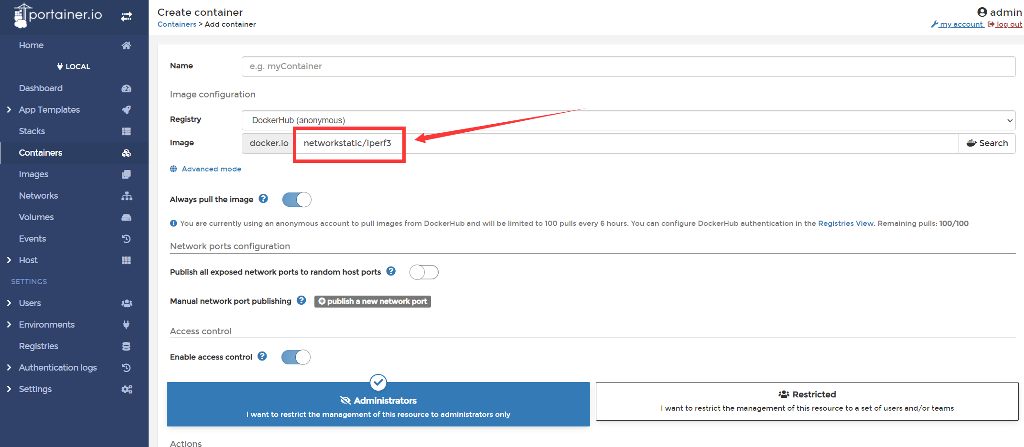Screen dimensions: 1024x447
Task: Click publish a new network port button
Action: pos(373,301)
